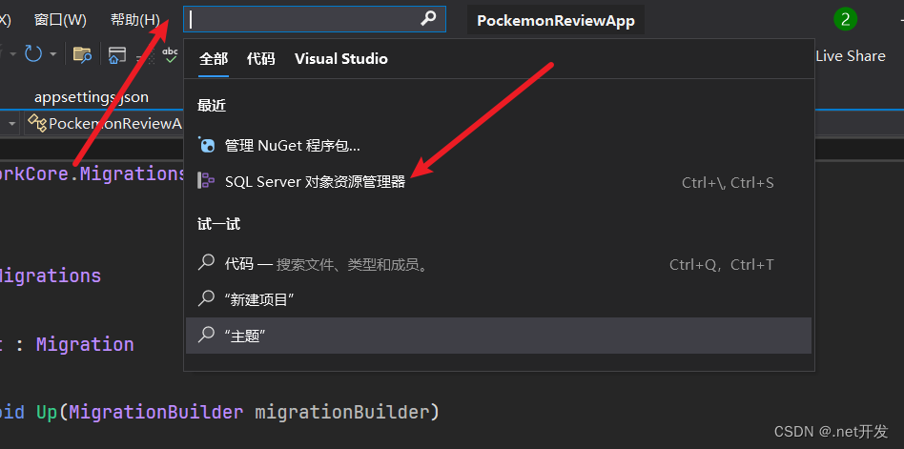The image size is (904, 449).
Task: Select the Visual Studio search tab
Action: 341,59
